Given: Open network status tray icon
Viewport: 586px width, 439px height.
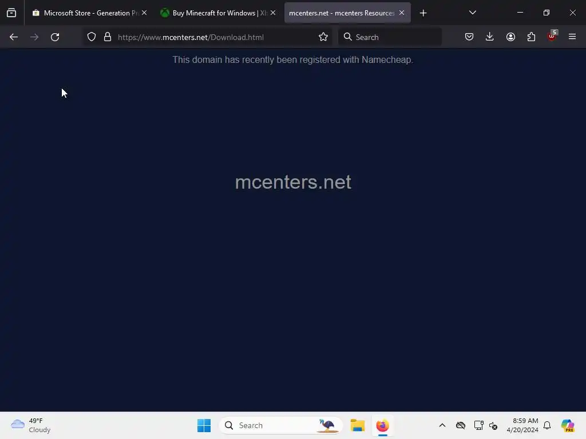Looking at the screenshot, I should [x=478, y=425].
